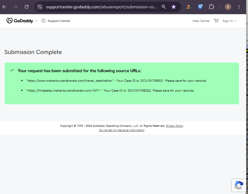This screenshot has height=194, width=248.
Task: Click the limabelas.mehartourandtravels.com/1671 URL line
Action: [x=110, y=91]
